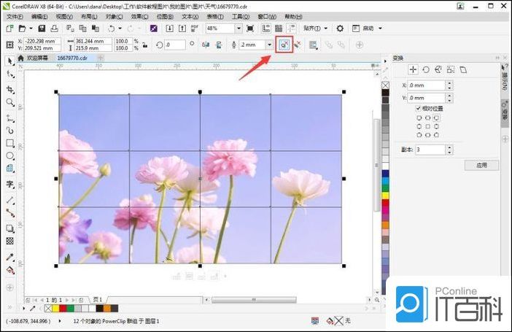The width and height of the screenshot is (512, 332).
Task: Open the outline width .2 mm dropdown
Action: [x=269, y=45]
